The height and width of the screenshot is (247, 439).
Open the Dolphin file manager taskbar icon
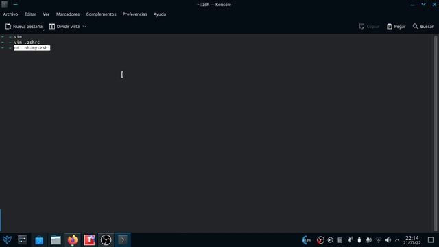56,240
